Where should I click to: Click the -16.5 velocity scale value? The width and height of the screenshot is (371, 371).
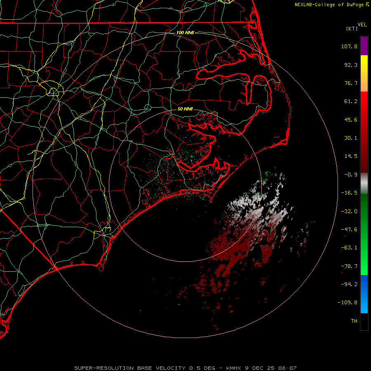(x=349, y=193)
